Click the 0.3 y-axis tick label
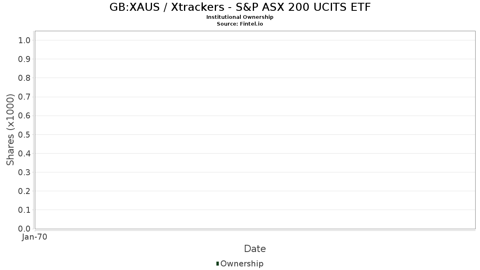Viewport: 480px width, 270px height. click(x=24, y=172)
